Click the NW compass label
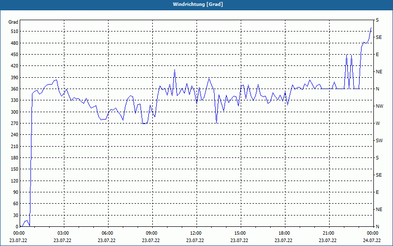The height and width of the screenshot is (246, 393). click(x=379, y=106)
